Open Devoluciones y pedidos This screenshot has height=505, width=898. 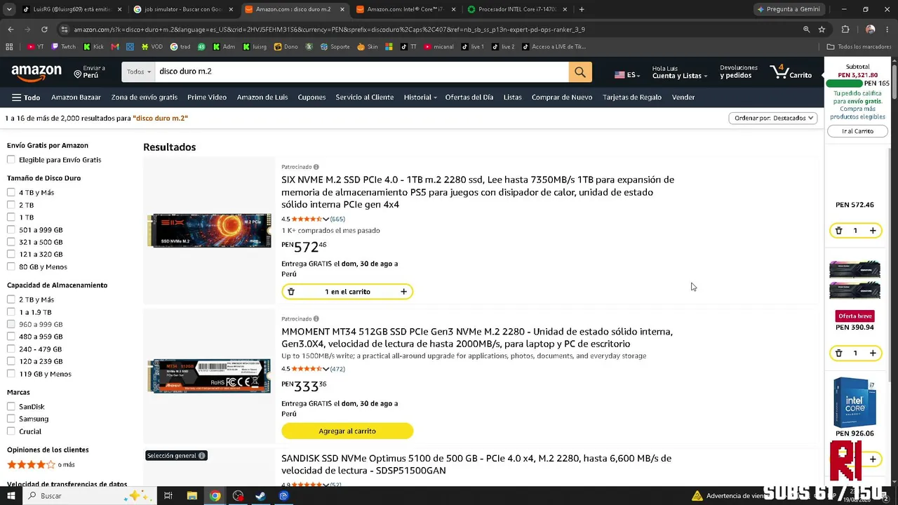[x=739, y=72]
